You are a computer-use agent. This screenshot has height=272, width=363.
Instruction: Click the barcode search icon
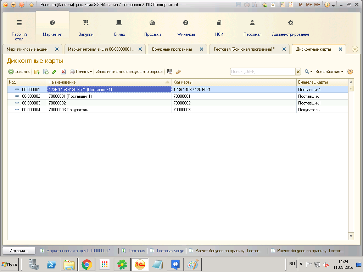[x=170, y=72]
